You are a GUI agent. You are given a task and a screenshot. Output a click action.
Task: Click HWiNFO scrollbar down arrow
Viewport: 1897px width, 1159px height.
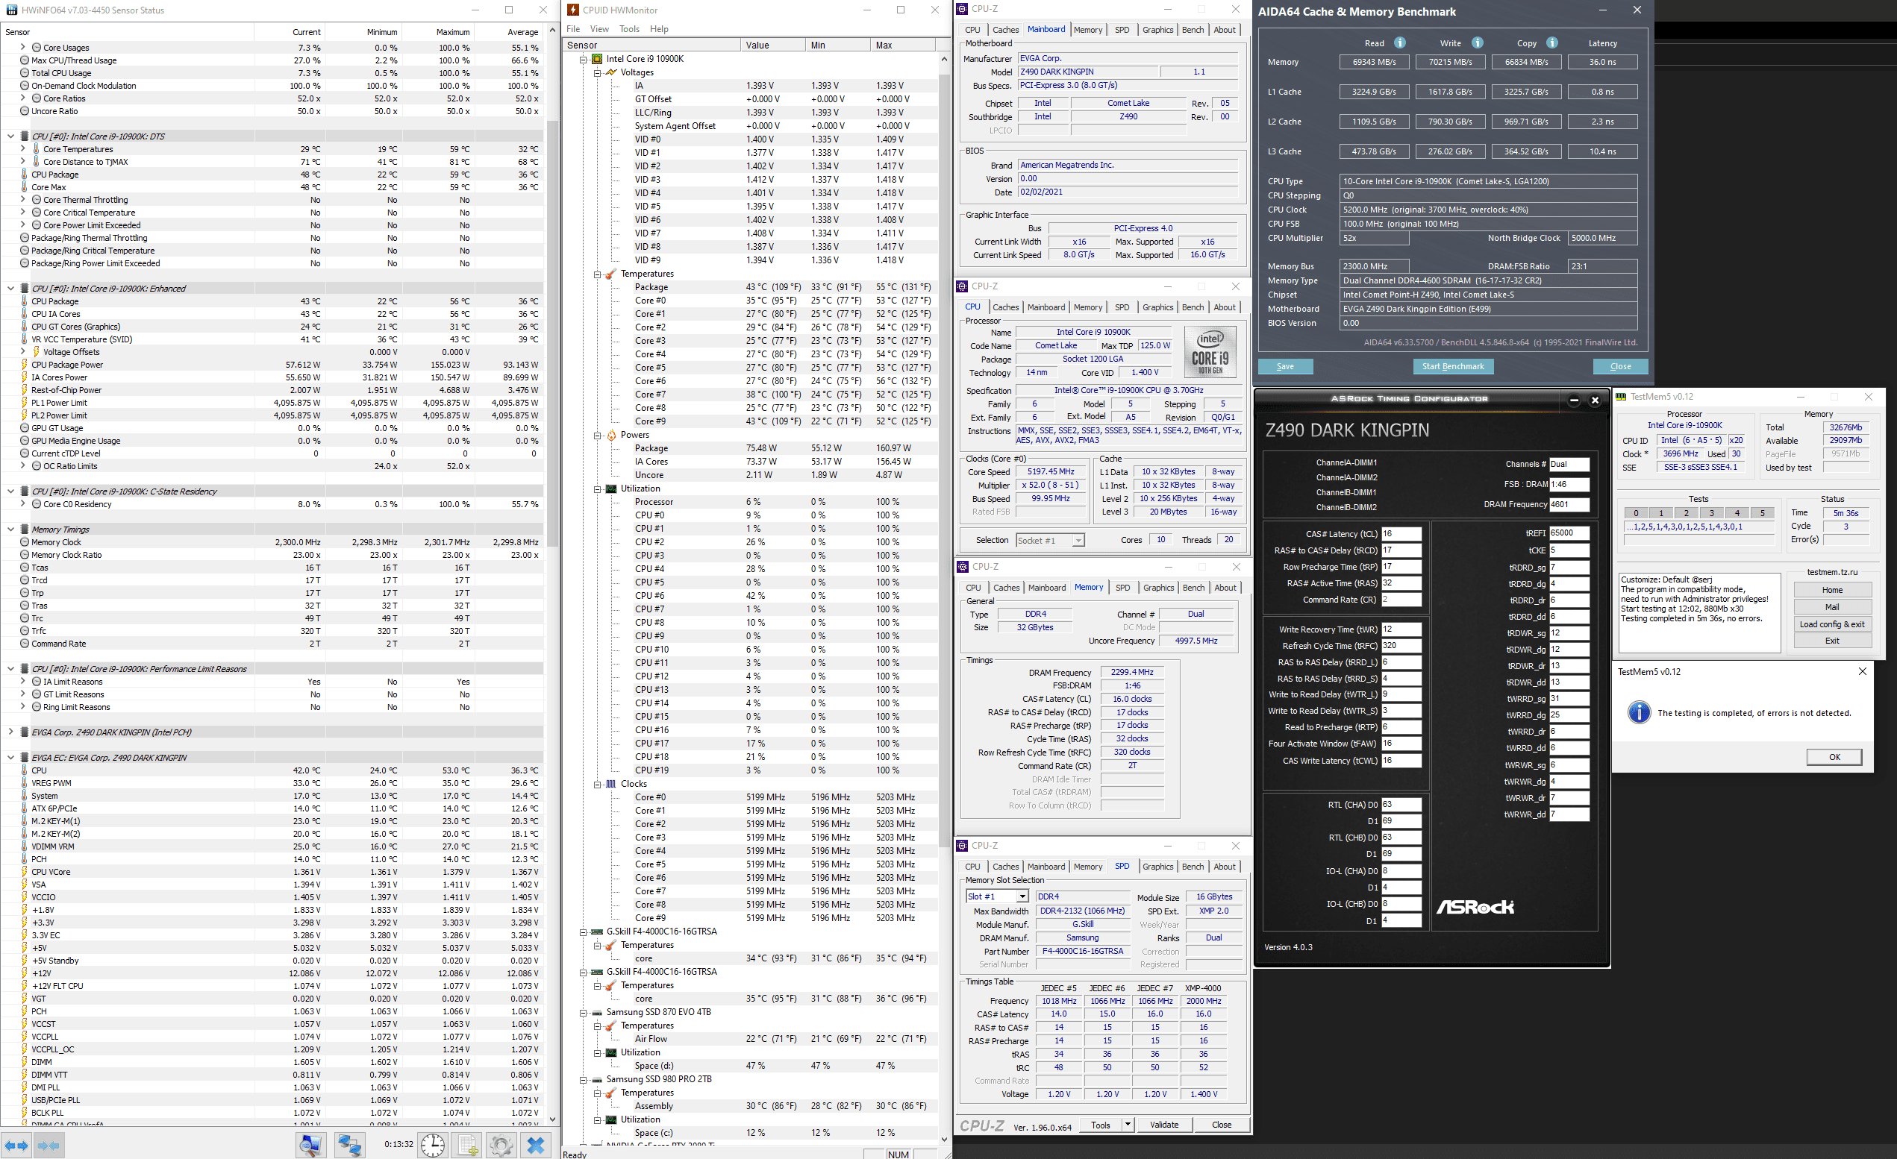(552, 1119)
